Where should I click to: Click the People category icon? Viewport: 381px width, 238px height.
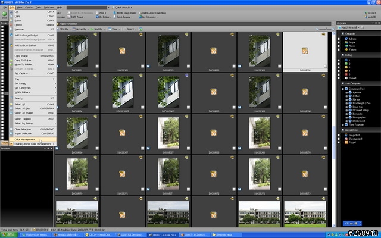346,42
